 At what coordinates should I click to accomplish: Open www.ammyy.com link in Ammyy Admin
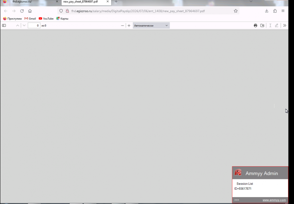coord(274,200)
